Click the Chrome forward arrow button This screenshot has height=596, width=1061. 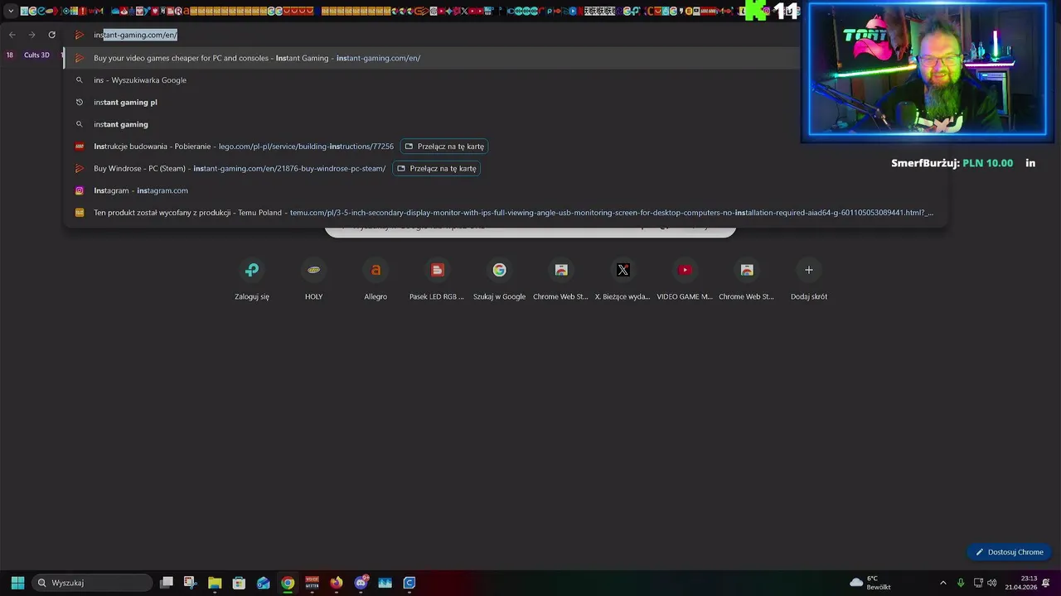(x=31, y=35)
